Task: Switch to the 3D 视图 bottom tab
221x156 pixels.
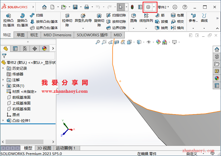Action: (x=44, y=148)
